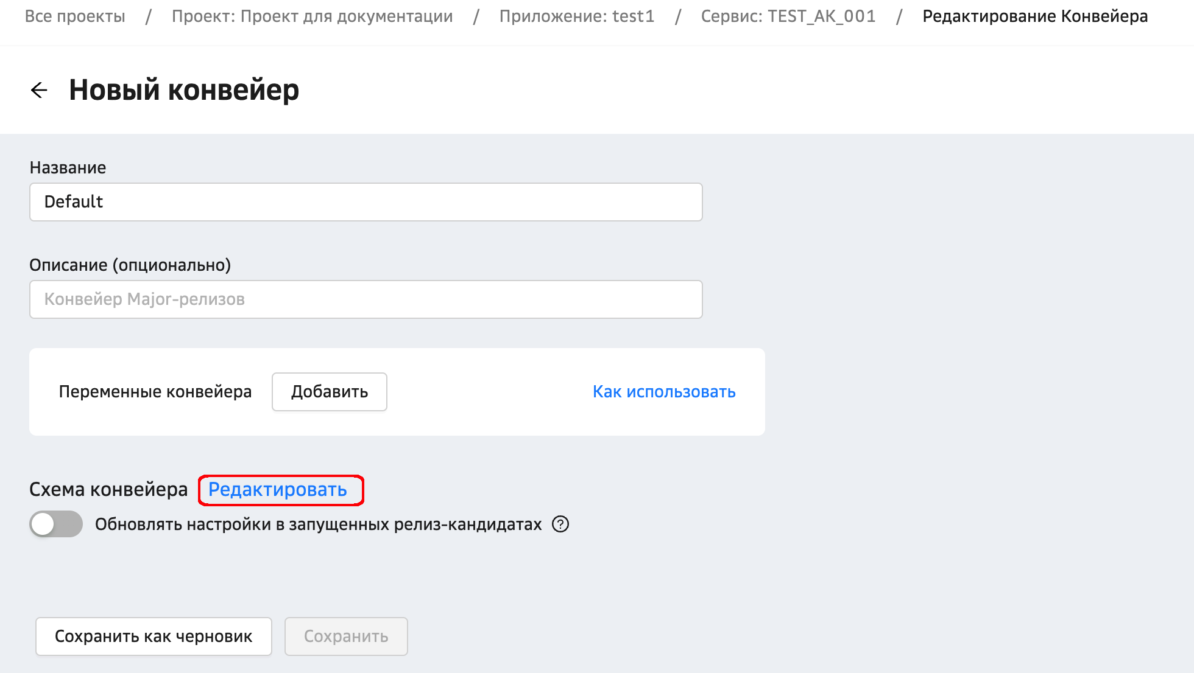The width and height of the screenshot is (1194, 673).
Task: Click the Обновлять настройки toggle label text
Action: coord(318,524)
